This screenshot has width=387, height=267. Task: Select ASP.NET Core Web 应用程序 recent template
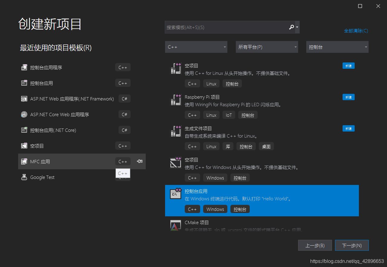coord(82,115)
